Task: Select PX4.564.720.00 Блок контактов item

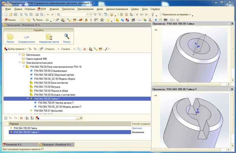Action: [51, 83]
